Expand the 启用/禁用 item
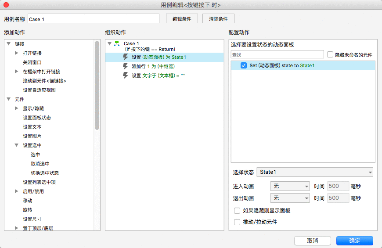 (16, 191)
